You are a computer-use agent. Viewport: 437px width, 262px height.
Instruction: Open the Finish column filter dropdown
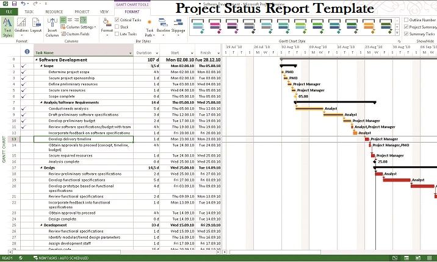click(x=218, y=53)
